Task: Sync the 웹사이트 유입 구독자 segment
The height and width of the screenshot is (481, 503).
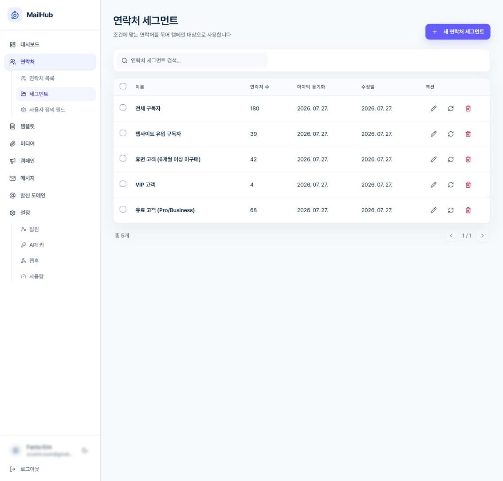Action: coord(451,134)
